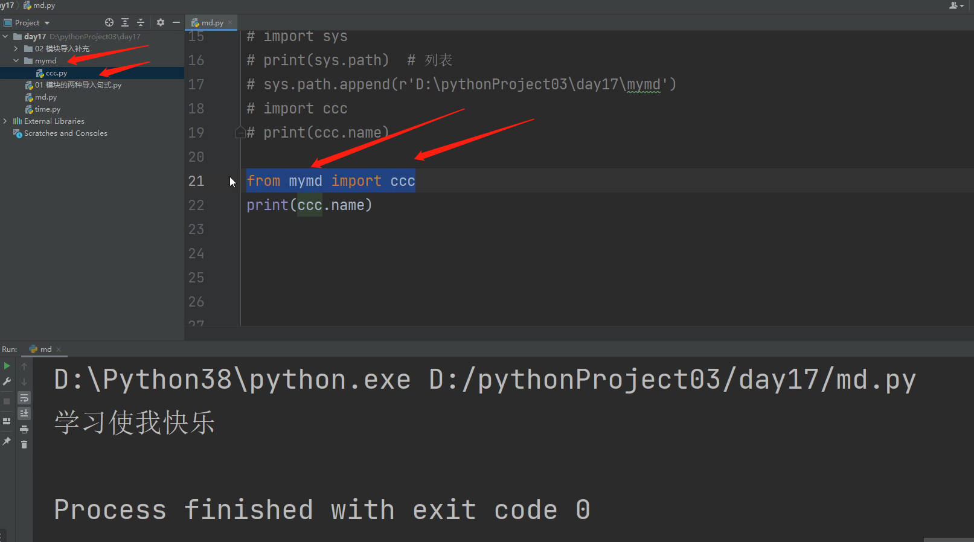Select the md run tab
The image size is (974, 542).
pyautogui.click(x=45, y=349)
